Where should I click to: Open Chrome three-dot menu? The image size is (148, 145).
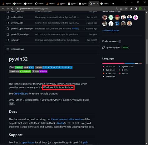pyautogui.click(x=145, y=8)
